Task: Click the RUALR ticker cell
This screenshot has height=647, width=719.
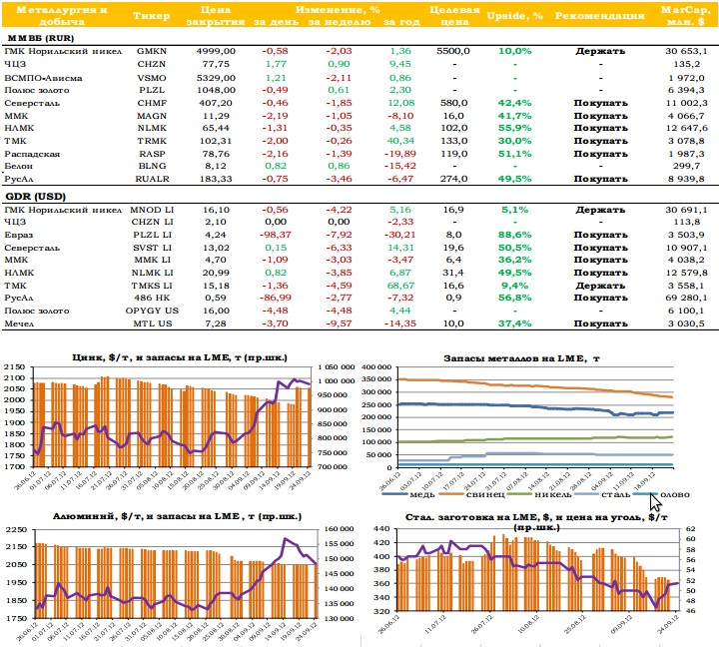Action: [152, 179]
